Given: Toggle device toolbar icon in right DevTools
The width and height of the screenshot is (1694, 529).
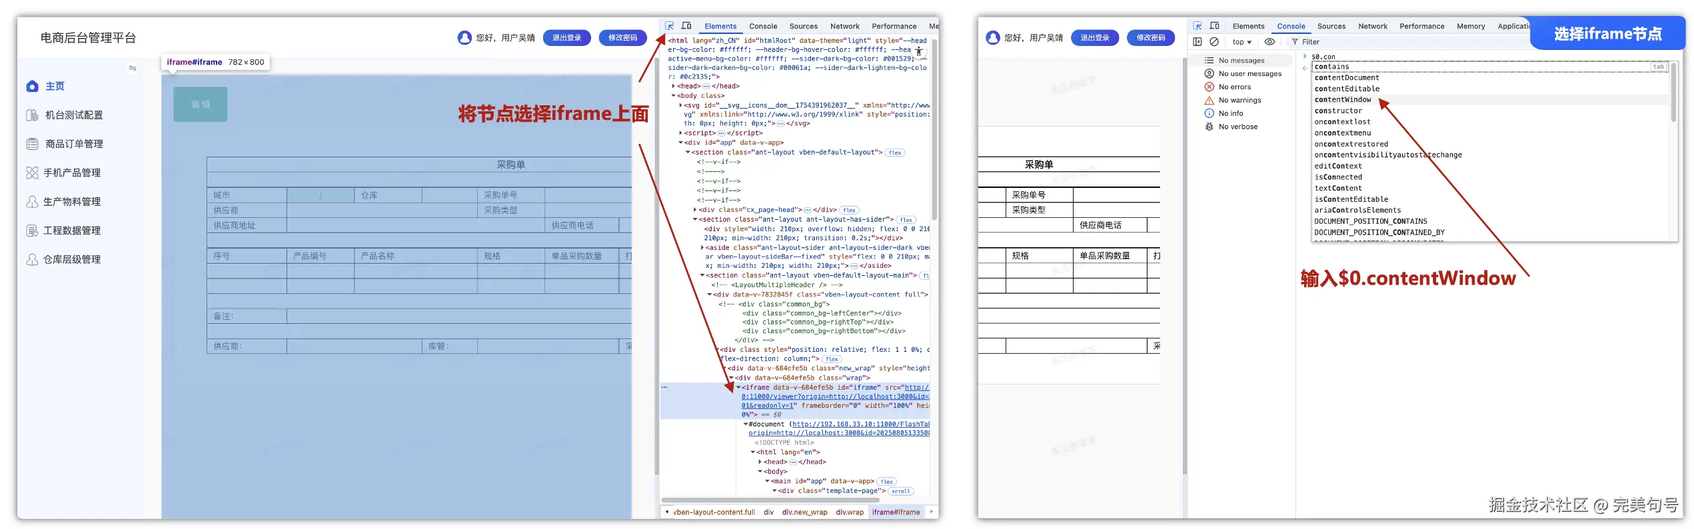Looking at the screenshot, I should point(1215,26).
